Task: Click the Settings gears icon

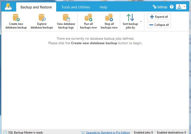Action: point(155,7)
